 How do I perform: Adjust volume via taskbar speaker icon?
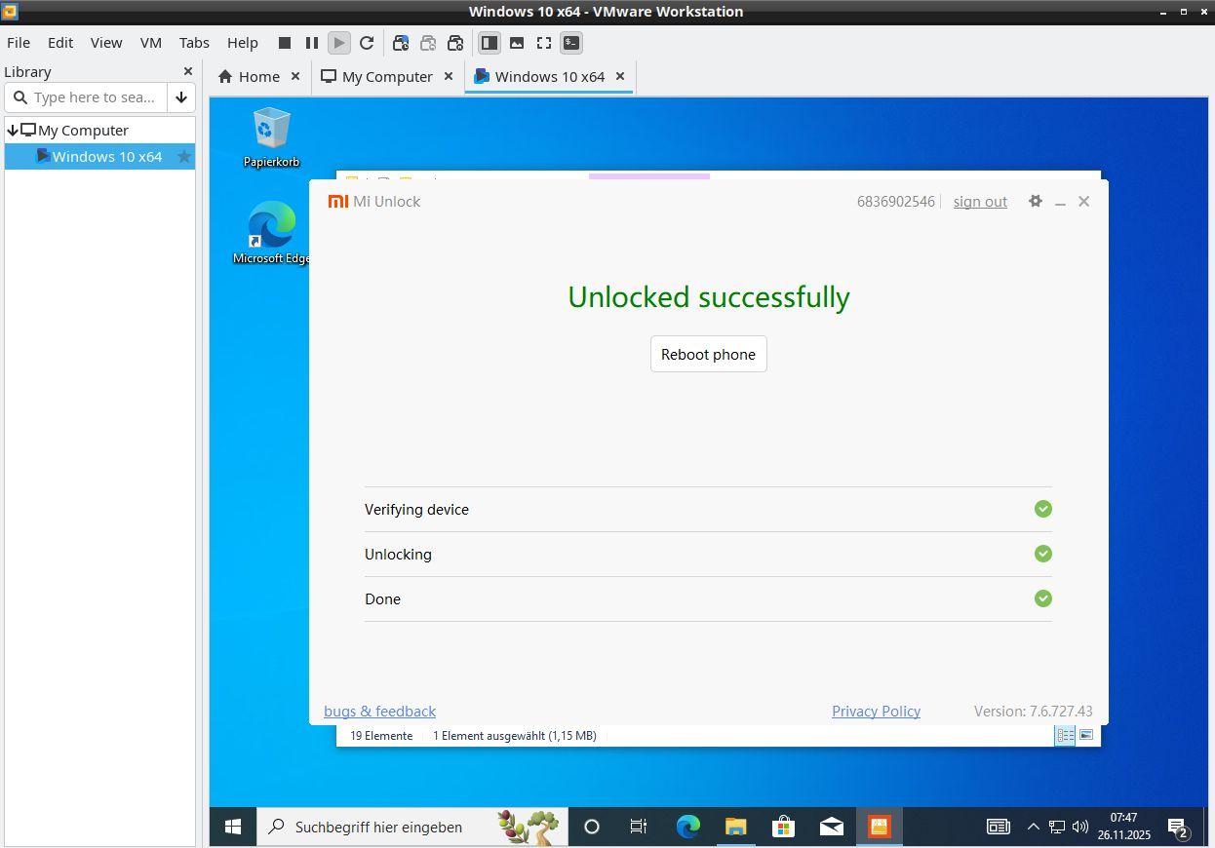pos(1080,827)
